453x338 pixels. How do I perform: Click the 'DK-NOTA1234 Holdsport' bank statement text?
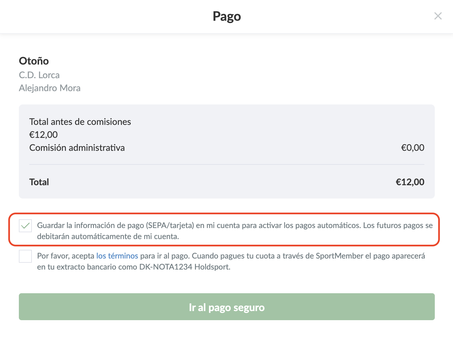coord(185,267)
